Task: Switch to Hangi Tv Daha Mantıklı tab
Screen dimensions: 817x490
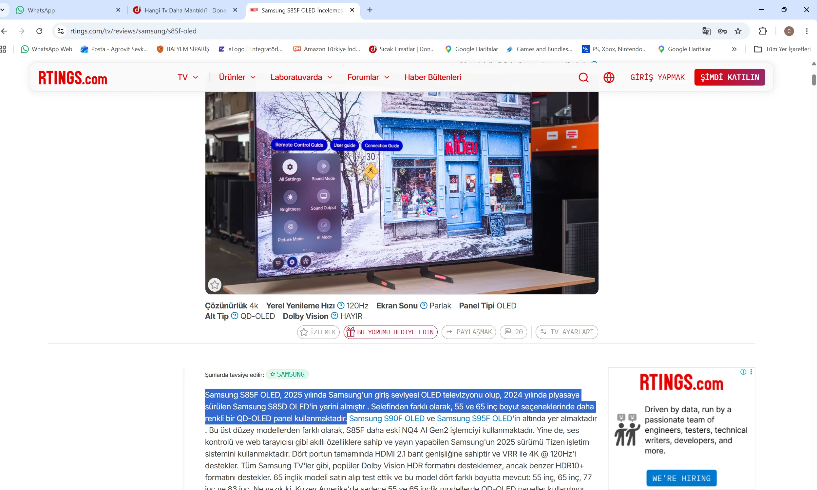Action: pyautogui.click(x=185, y=10)
